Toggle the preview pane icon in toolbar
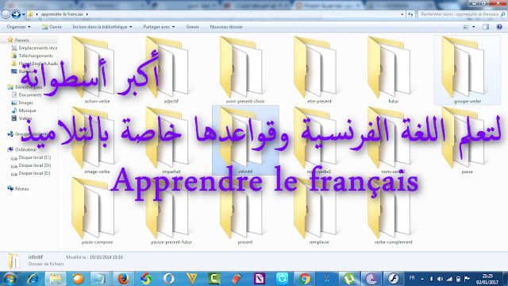The height and width of the screenshot is (286, 508). click(x=486, y=27)
